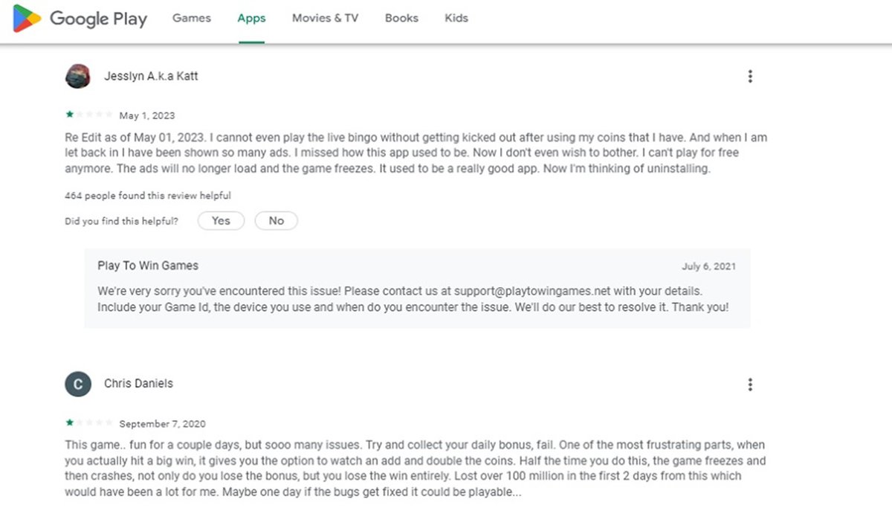Mark Jesslyn's review as not helpful with No
The width and height of the screenshot is (892, 511).
click(277, 221)
